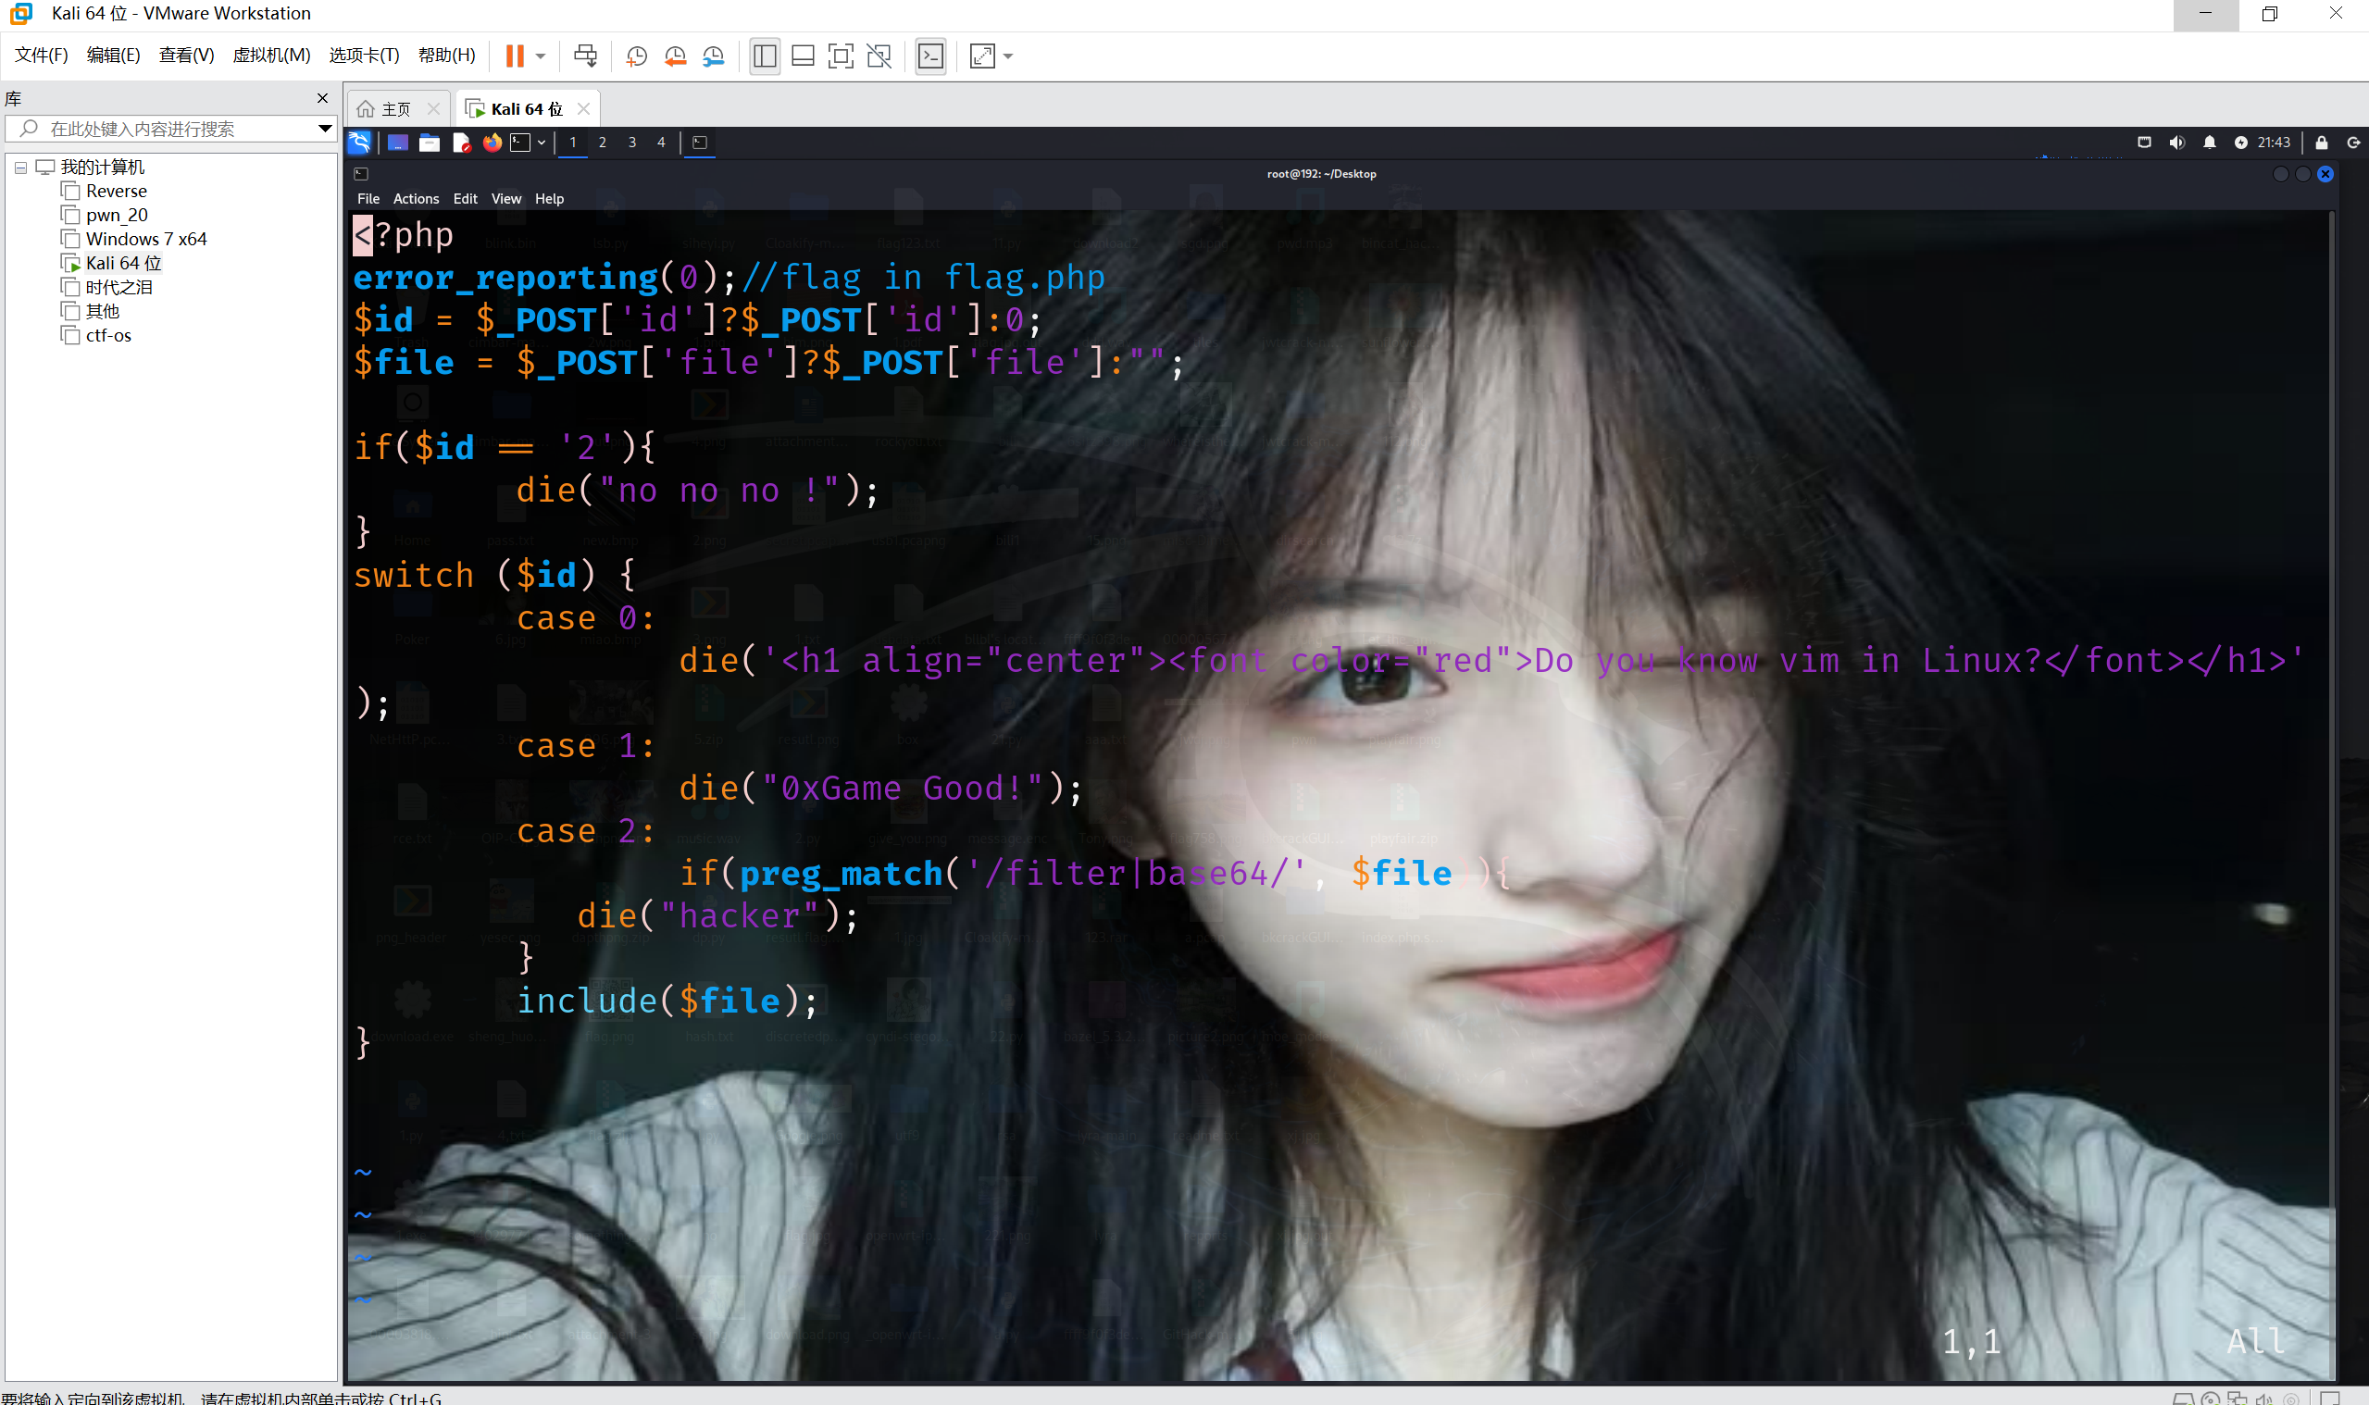2369x1405 pixels.
Task: Open the 选项卡(T) menu
Action: coord(365,55)
